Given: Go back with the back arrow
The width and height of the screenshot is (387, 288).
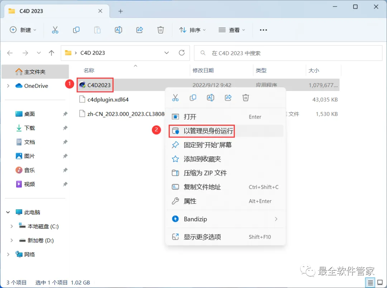Looking at the screenshot, I should (x=10, y=53).
